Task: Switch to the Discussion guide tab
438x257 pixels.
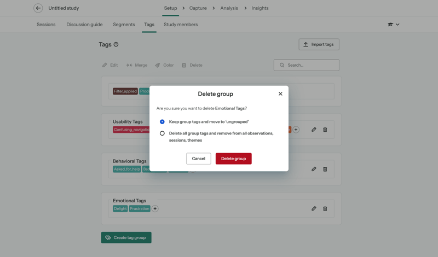Action: [x=84, y=25]
